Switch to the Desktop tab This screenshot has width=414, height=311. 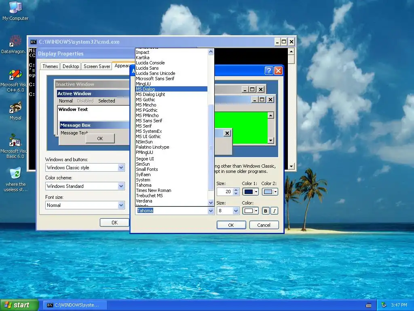pyautogui.click(x=70, y=66)
